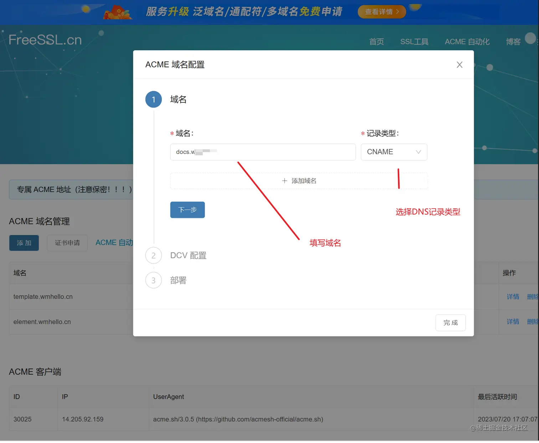Select step 2 DCV 配置 circle
This screenshot has height=443, width=539.
coord(153,256)
